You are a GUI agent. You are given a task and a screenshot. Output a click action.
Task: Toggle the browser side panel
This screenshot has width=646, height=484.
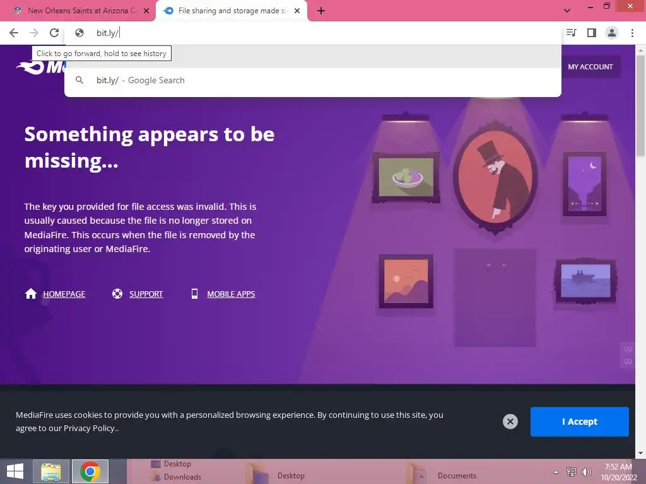[x=592, y=33]
